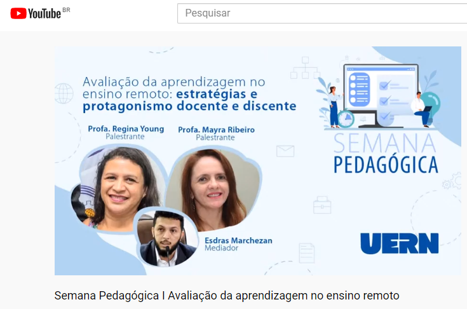Click mediator Esdras Marchezan's photo
The image size is (467, 309).
pos(166,238)
